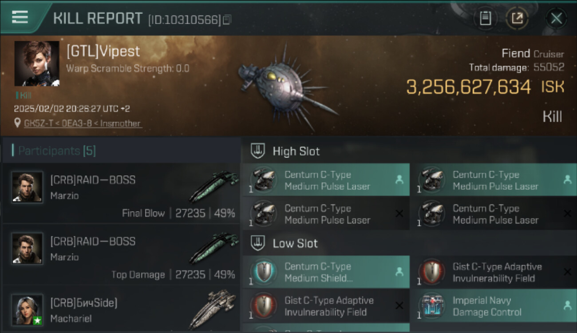
Task: Close the kill report window
Action: pyautogui.click(x=556, y=18)
